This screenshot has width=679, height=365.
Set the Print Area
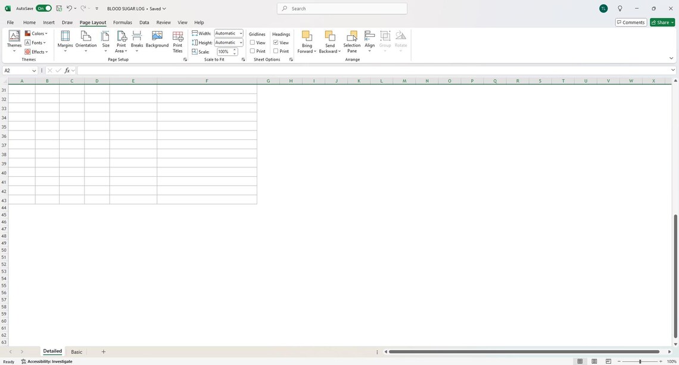(x=121, y=42)
